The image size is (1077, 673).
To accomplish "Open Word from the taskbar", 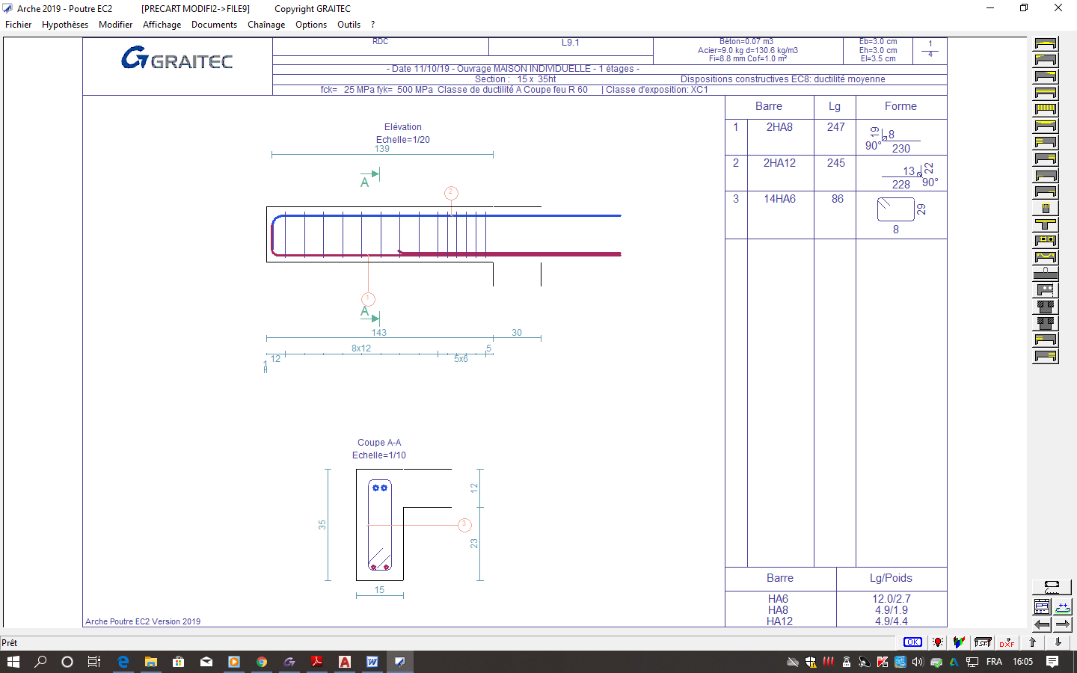I will [x=372, y=662].
